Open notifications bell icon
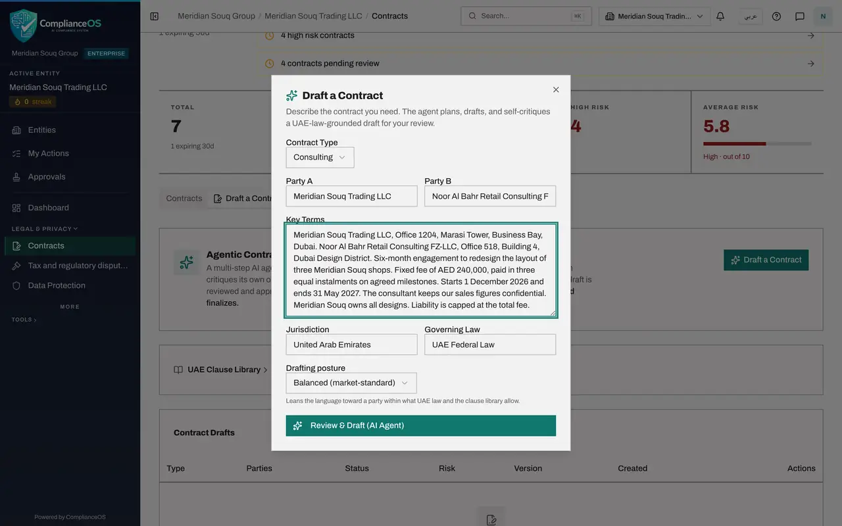The image size is (842, 526). point(720,16)
